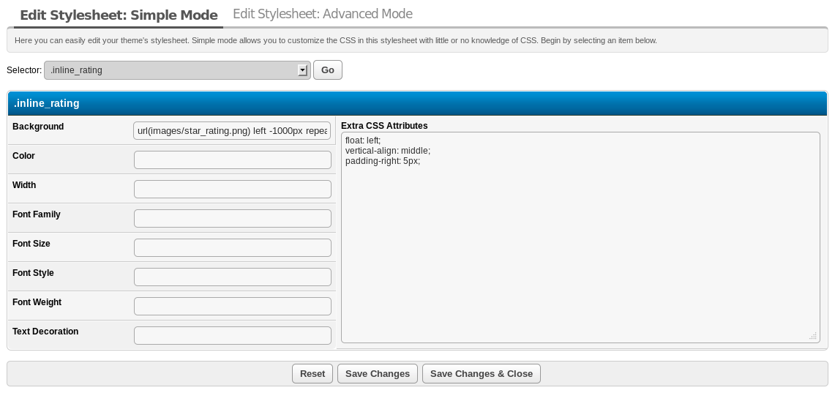
Task: Click inside the Extra CSS Attributes textarea
Action: click(580, 242)
